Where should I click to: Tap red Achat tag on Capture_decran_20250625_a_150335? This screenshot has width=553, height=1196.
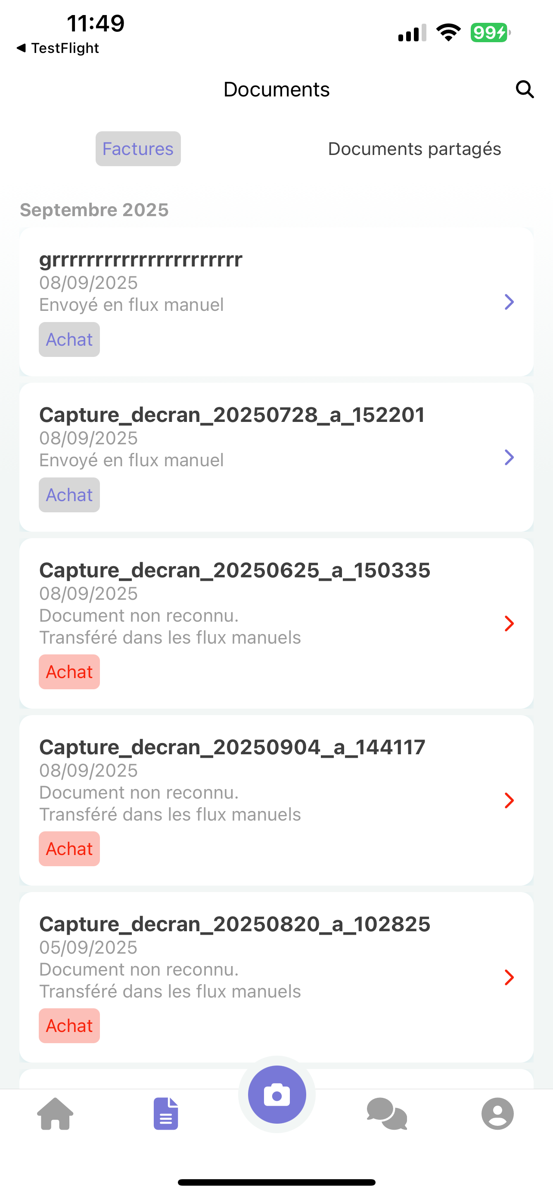69,672
